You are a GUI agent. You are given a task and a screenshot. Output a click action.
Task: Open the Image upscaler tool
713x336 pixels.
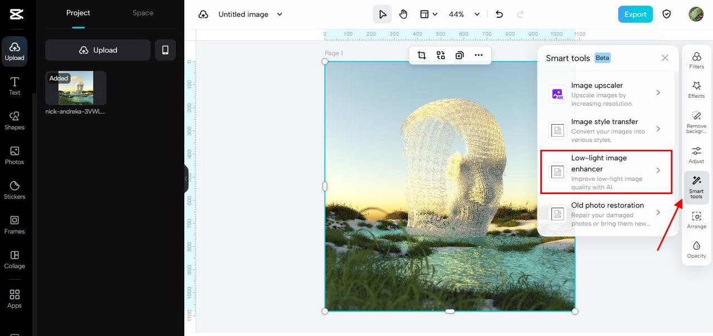[x=607, y=93]
